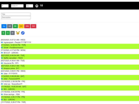
Task: Select Insurance Rv - $73 text
Action: tap(11, 63)
